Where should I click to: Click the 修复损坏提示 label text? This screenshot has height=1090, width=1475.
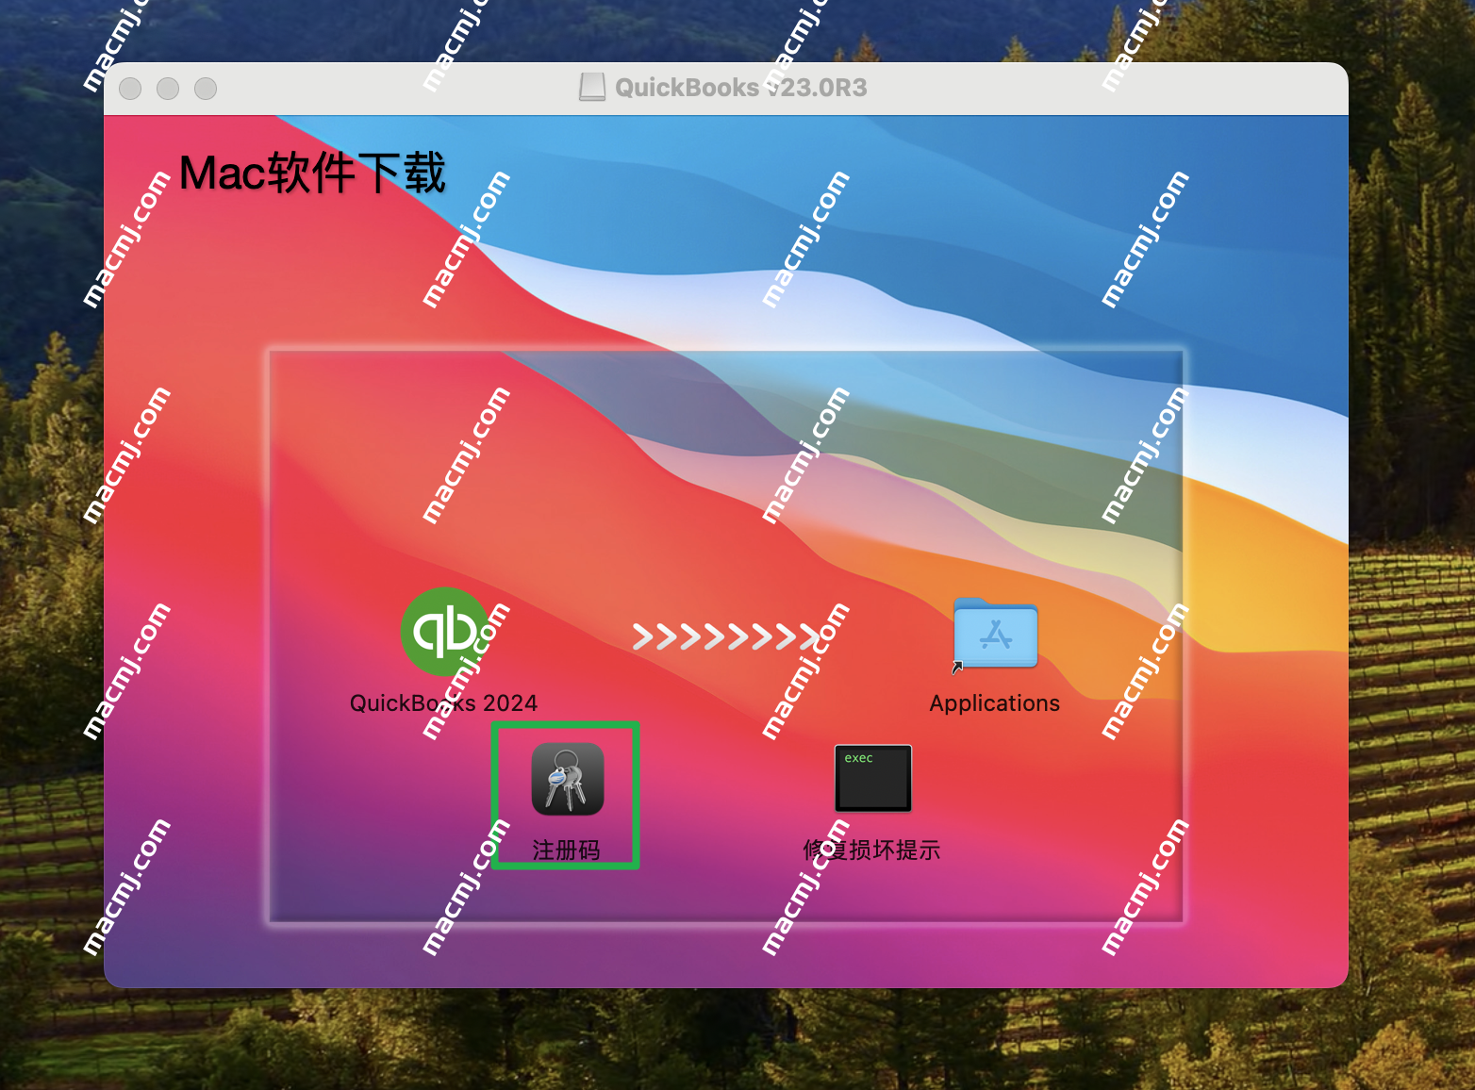coord(871,851)
